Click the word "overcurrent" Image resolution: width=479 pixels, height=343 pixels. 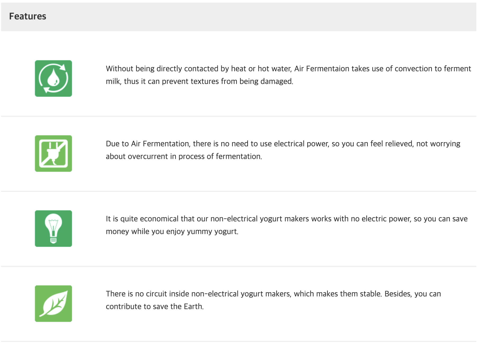coord(148,156)
